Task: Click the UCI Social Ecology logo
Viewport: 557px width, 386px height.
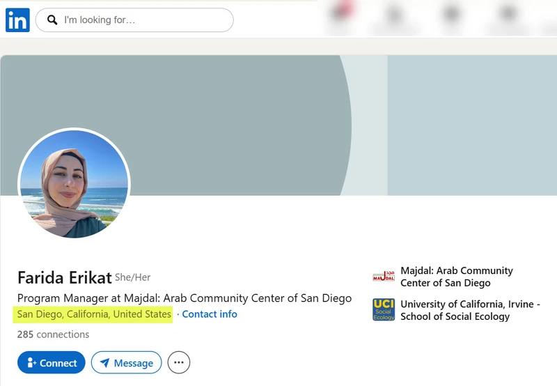Action: click(x=384, y=309)
